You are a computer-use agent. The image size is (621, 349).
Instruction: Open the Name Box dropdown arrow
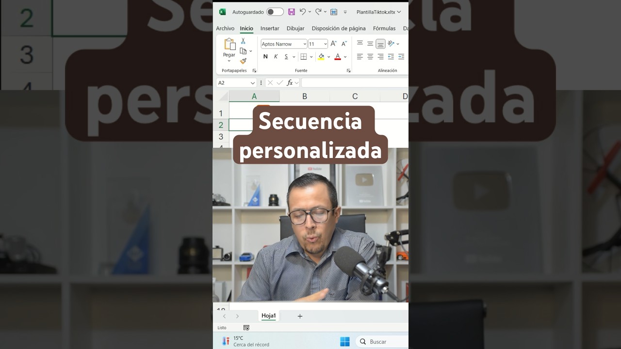[x=253, y=83]
